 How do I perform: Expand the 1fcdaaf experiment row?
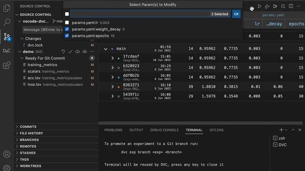coord(112,58)
